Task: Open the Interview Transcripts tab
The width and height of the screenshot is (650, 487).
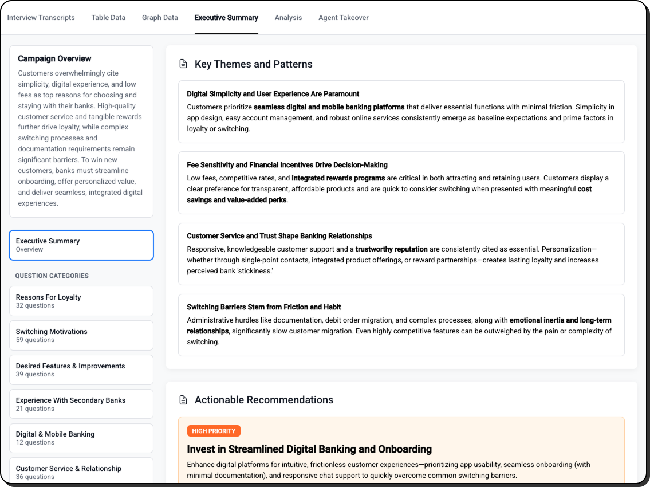Action: [x=41, y=18]
